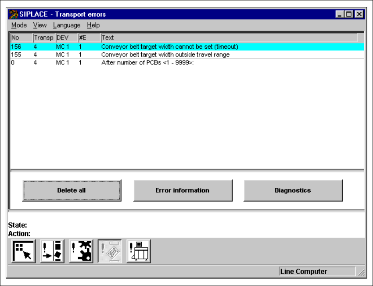Viewport: 373px width, 286px height.
Task: Minimize the Transport errors window
Action: pos(340,14)
